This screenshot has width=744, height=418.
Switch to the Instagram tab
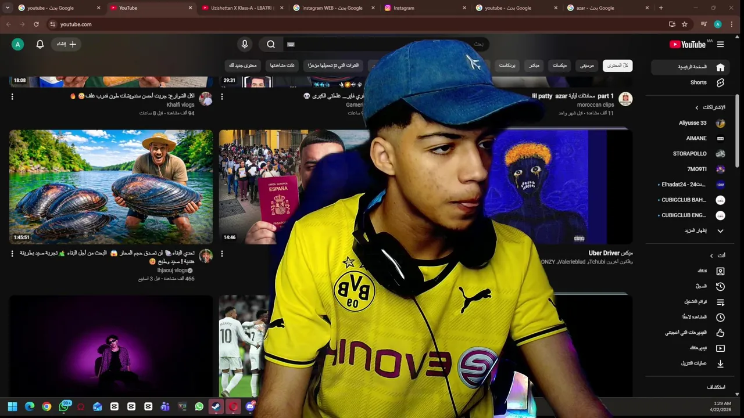(x=425, y=8)
